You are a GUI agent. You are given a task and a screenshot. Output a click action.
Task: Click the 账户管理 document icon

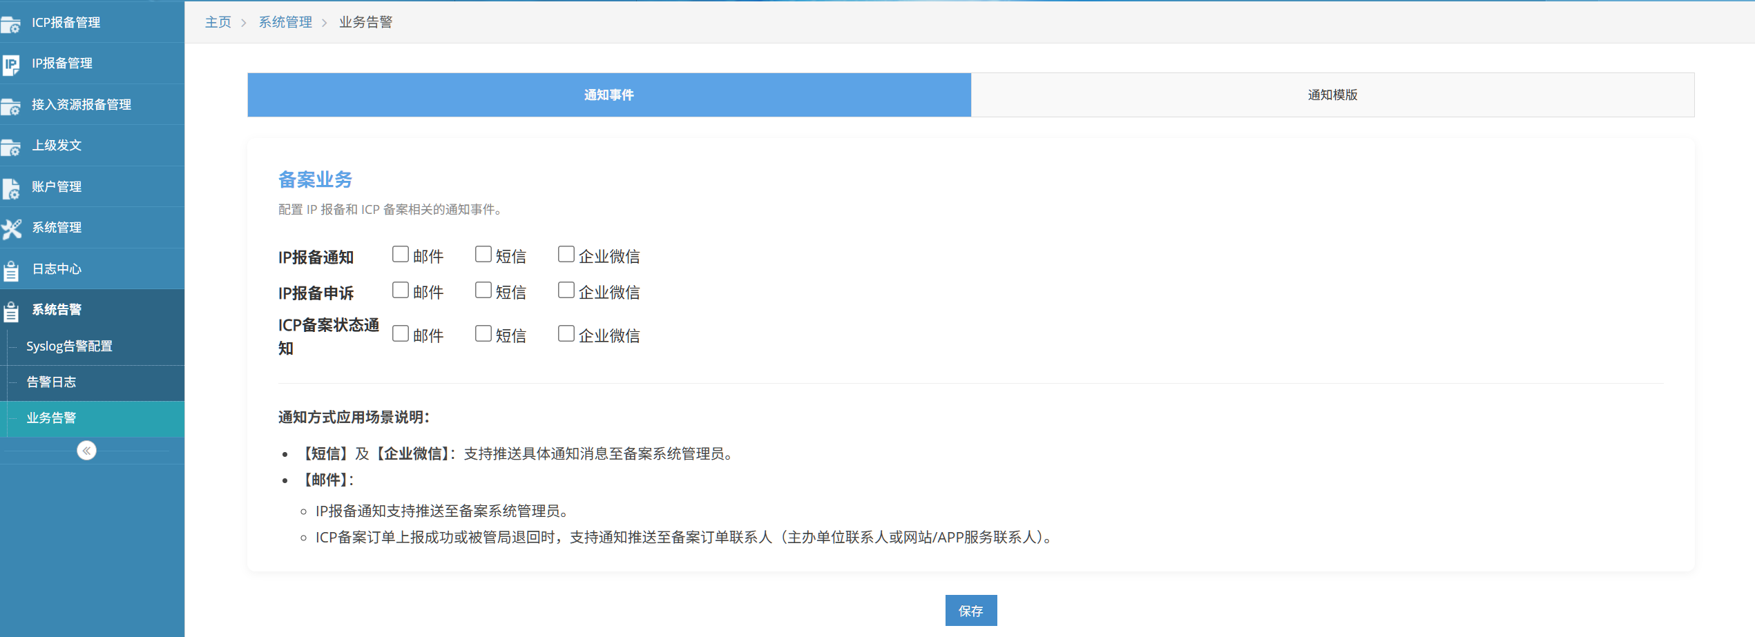11,188
